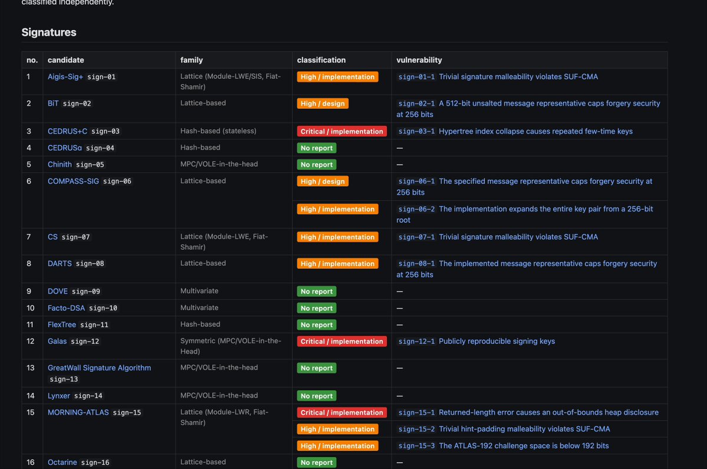The height and width of the screenshot is (469, 707).
Task: Visit the Chinith candidate link
Action: point(60,164)
